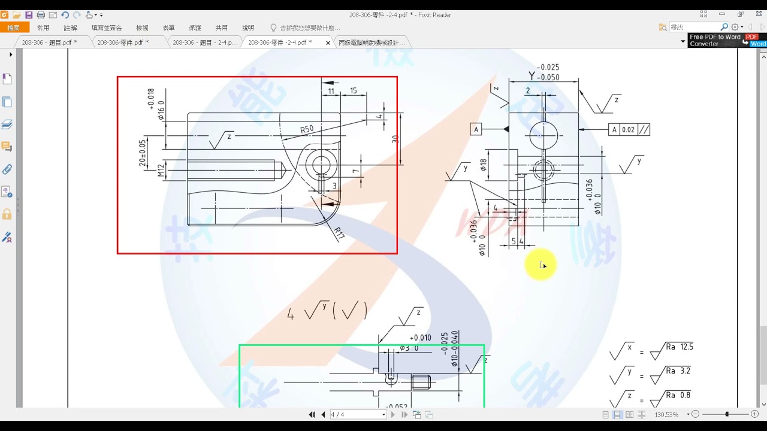
Task: Click the undo arrow in quick access toolbar
Action: pyautogui.click(x=65, y=15)
